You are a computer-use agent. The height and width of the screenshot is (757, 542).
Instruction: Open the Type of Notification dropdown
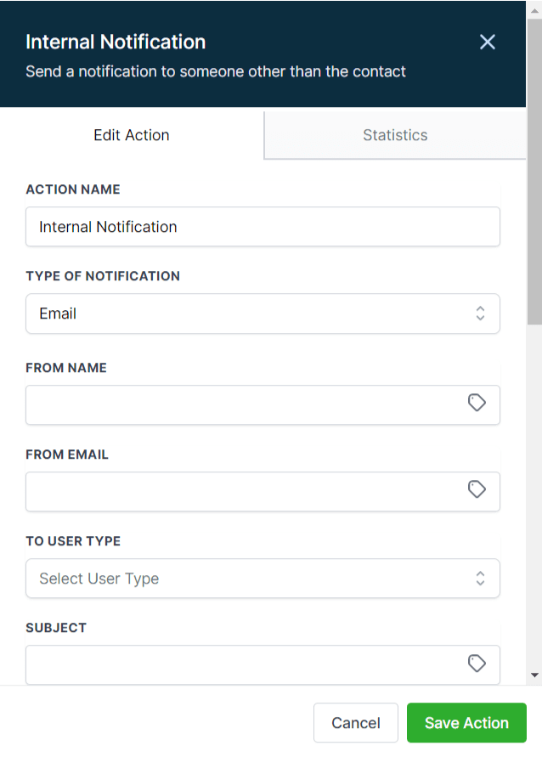point(255,314)
